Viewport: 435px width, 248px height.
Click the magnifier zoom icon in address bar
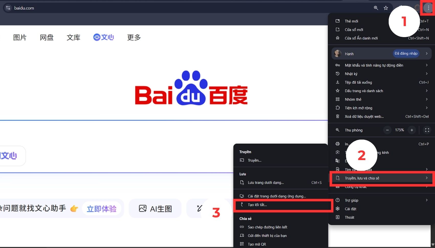(376, 8)
